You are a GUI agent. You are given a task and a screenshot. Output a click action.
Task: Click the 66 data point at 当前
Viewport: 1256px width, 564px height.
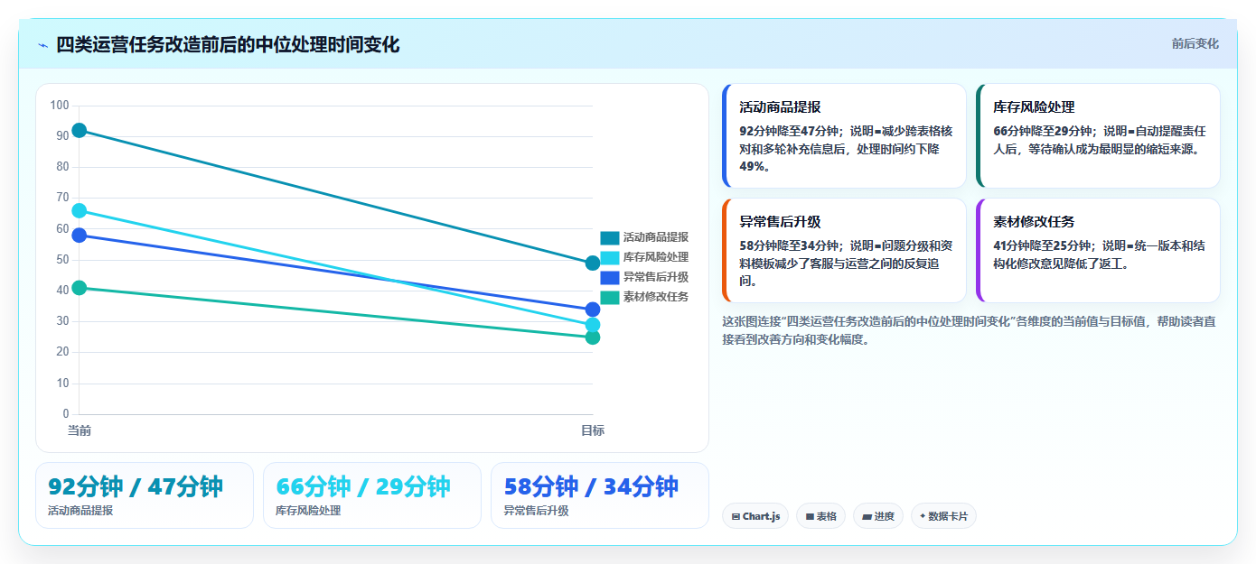80,210
